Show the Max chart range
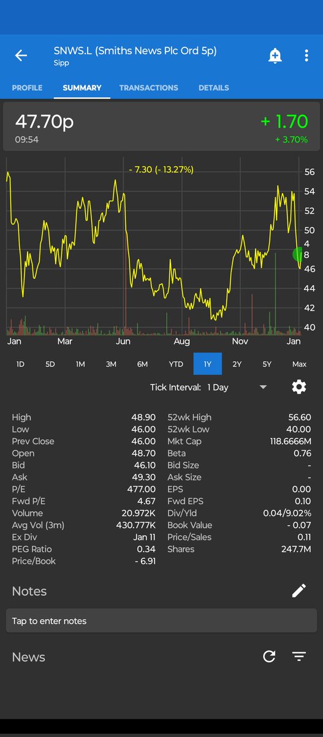 tap(299, 364)
